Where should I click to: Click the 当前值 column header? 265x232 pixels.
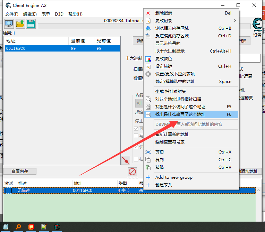point(81,41)
